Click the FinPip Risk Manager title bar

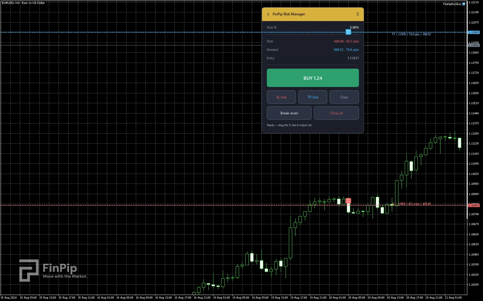(313, 14)
